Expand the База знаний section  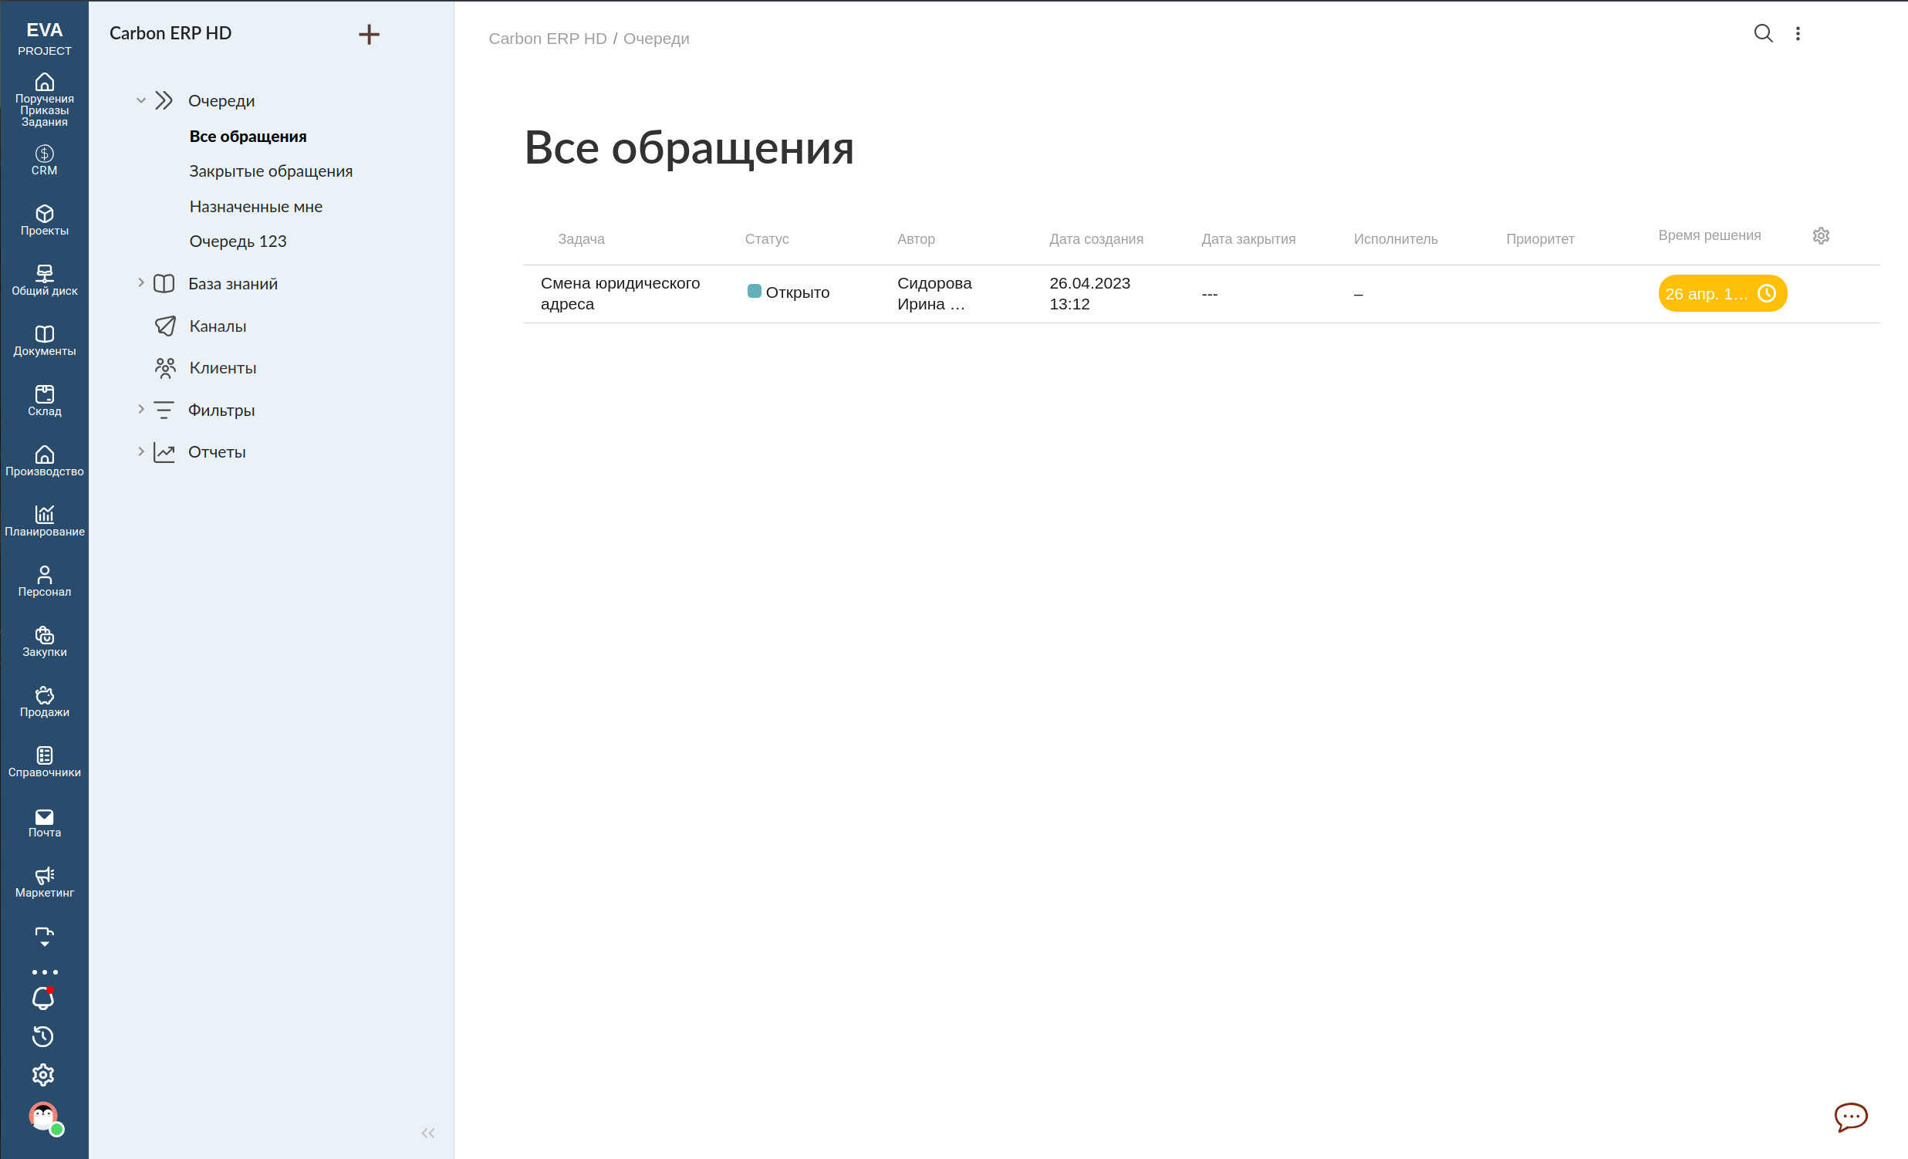pos(141,283)
